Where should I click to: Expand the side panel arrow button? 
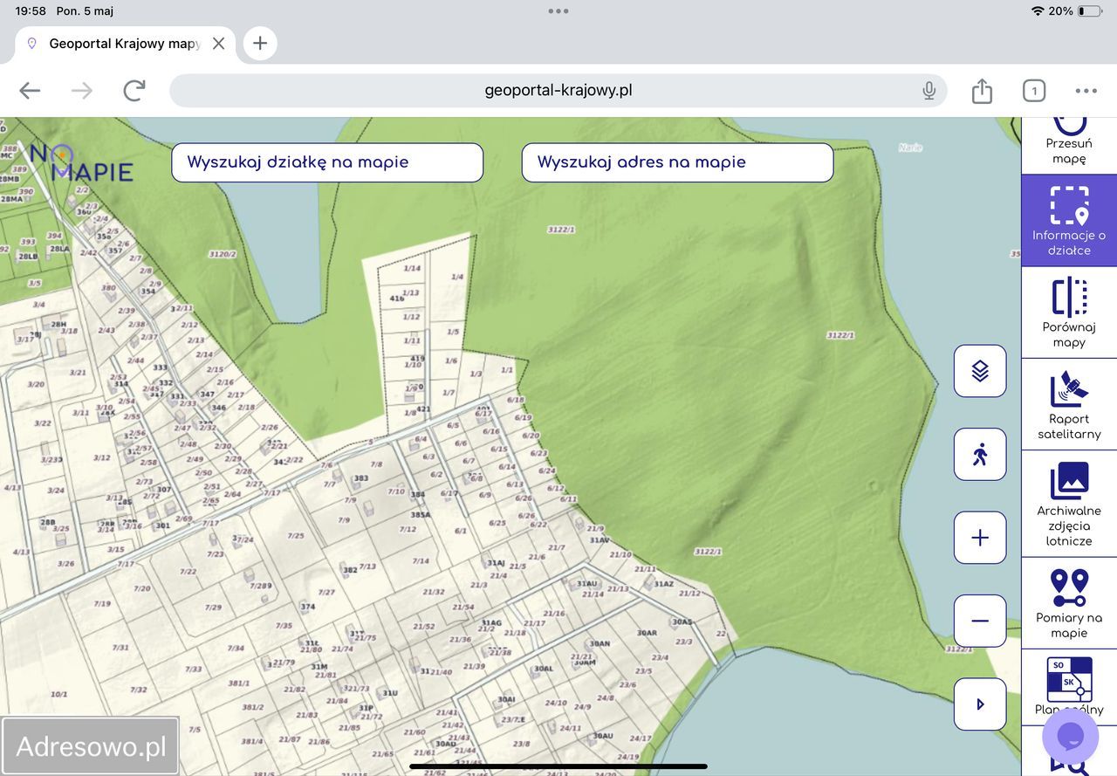click(x=980, y=704)
